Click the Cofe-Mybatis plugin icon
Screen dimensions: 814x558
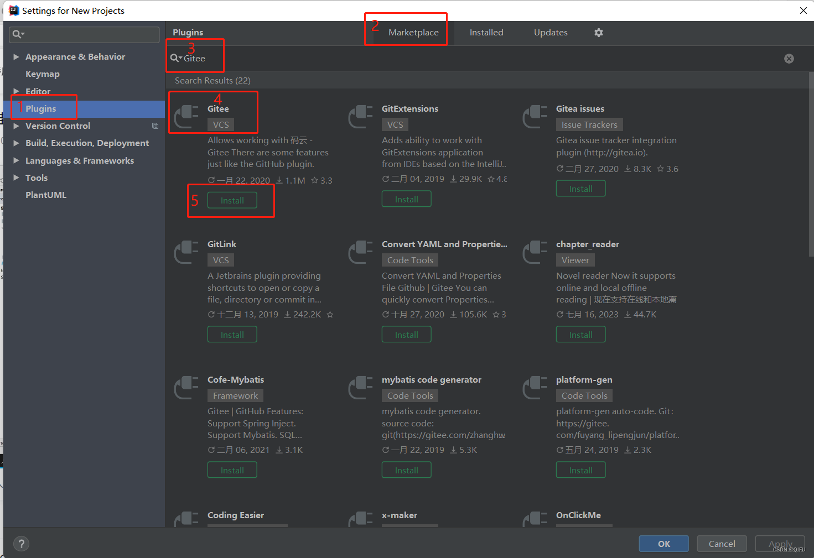point(186,388)
